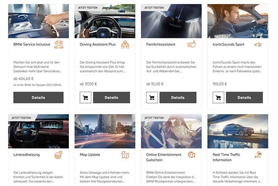This screenshot has height=186, width=278.
Task: Click the Driving Assistant Plus steering-hands icon
Action: [x=125, y=45]
